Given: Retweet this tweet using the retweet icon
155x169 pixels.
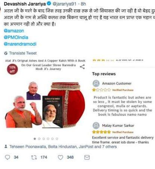Looking at the screenshot, I should click(x=34, y=157).
